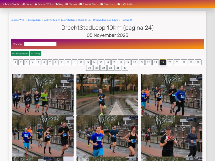Go to gallery page 20
The image size is (215, 161).
pyautogui.click(x=135, y=62)
